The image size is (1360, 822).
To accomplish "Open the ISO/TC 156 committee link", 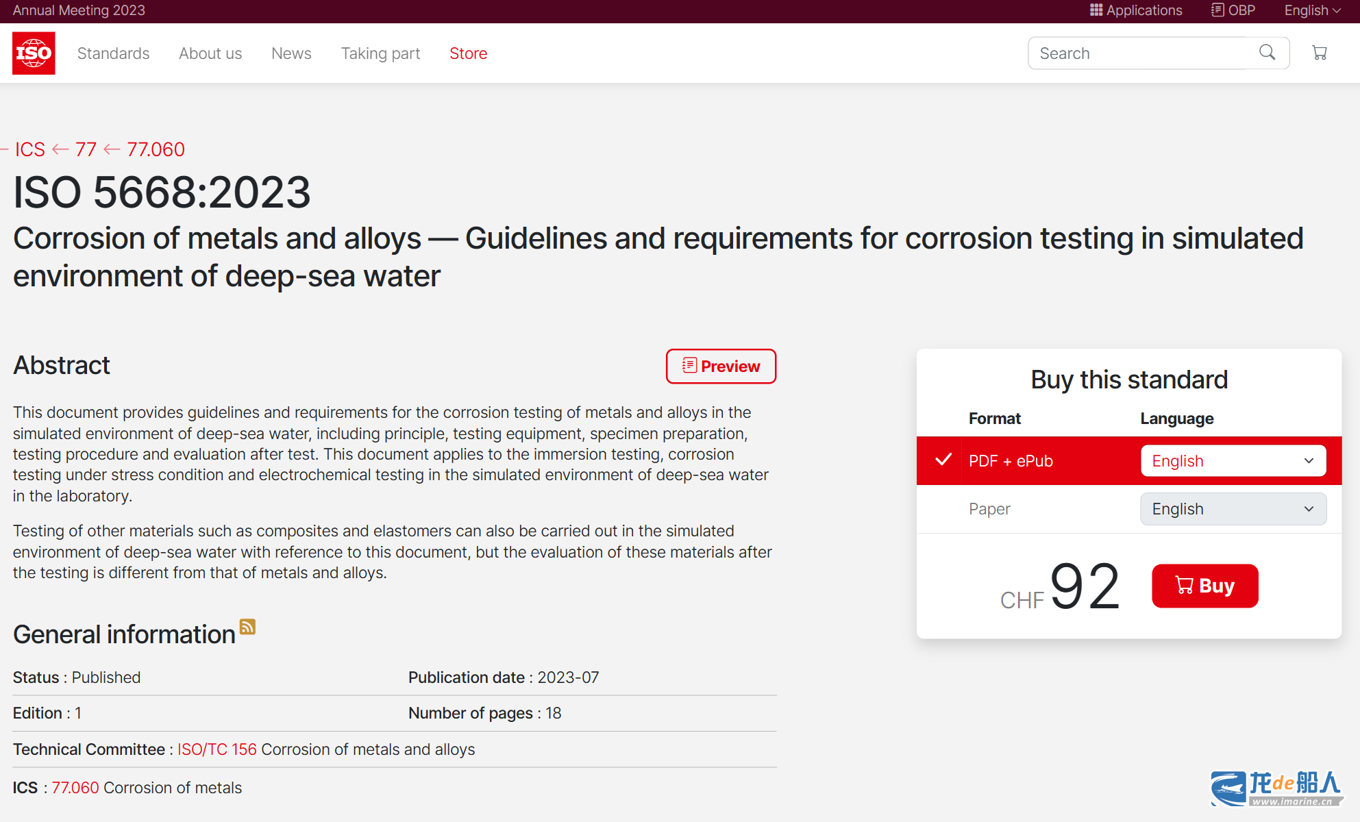I will pos(217,749).
